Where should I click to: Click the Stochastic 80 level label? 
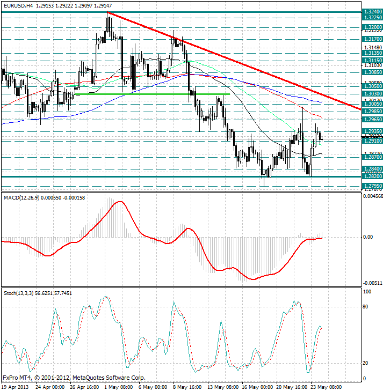(365, 307)
